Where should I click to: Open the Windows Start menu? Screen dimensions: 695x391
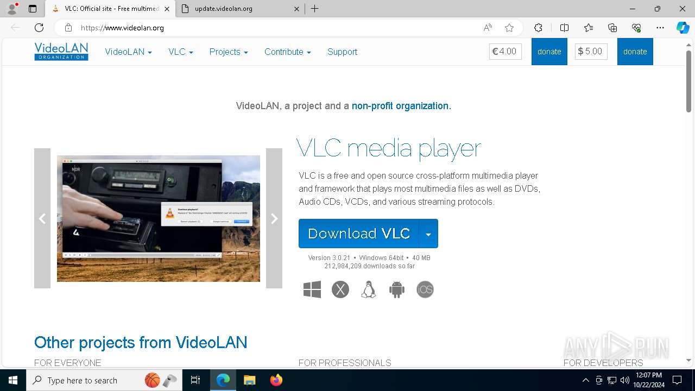point(13,380)
